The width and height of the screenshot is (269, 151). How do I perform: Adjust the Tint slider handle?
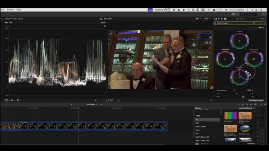coord(237,94)
